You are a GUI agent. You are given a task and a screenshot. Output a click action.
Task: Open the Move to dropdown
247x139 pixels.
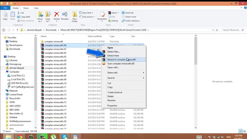click(x=40, y=17)
